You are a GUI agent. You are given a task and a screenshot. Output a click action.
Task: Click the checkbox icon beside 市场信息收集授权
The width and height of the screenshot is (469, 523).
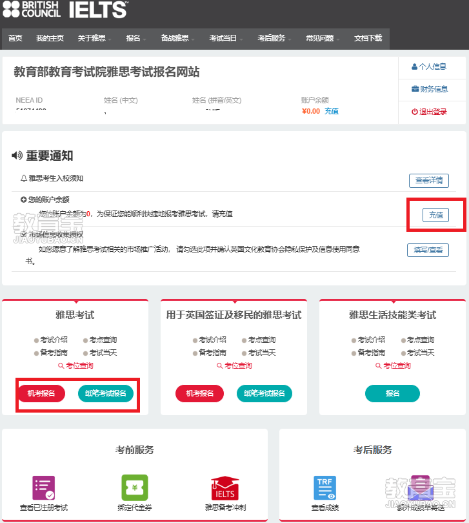point(24,234)
